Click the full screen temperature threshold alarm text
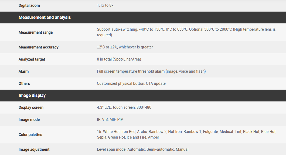Screen dimensions: 286x155 [151, 71]
